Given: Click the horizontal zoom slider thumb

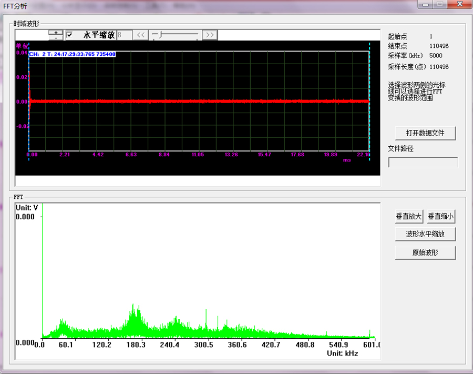Looking at the screenshot, I should pyautogui.click(x=161, y=35).
